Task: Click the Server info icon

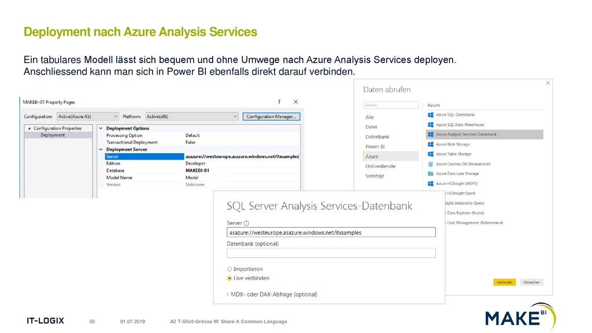Action: coord(246,223)
